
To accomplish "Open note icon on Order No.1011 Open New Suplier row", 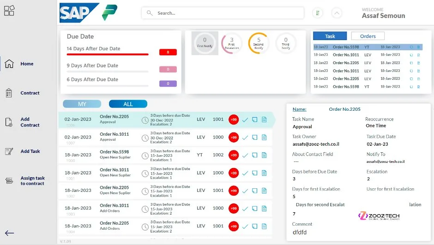I will [255, 173].
